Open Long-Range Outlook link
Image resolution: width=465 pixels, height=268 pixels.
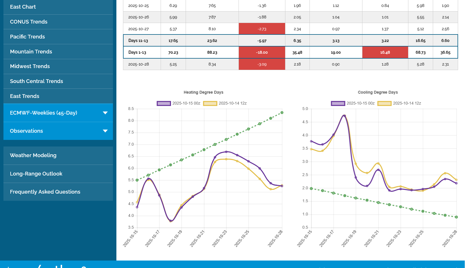pos(36,174)
